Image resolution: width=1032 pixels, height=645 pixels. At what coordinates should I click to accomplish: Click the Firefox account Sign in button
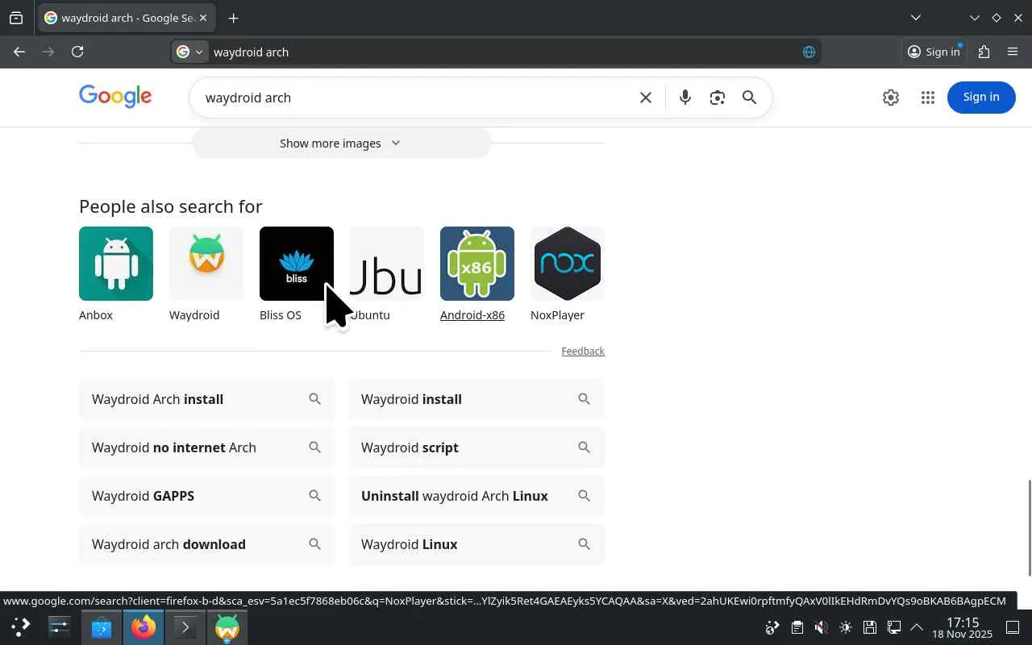click(934, 52)
